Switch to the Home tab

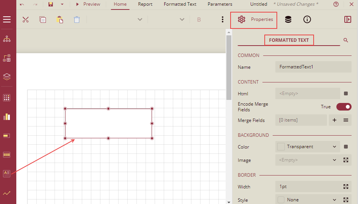point(120,4)
